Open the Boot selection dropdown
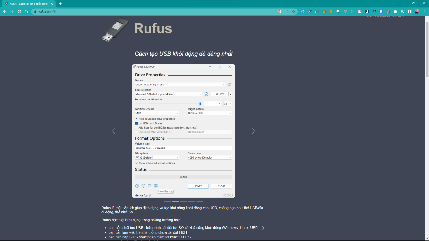Screen dimensions: 429x241 168,94
